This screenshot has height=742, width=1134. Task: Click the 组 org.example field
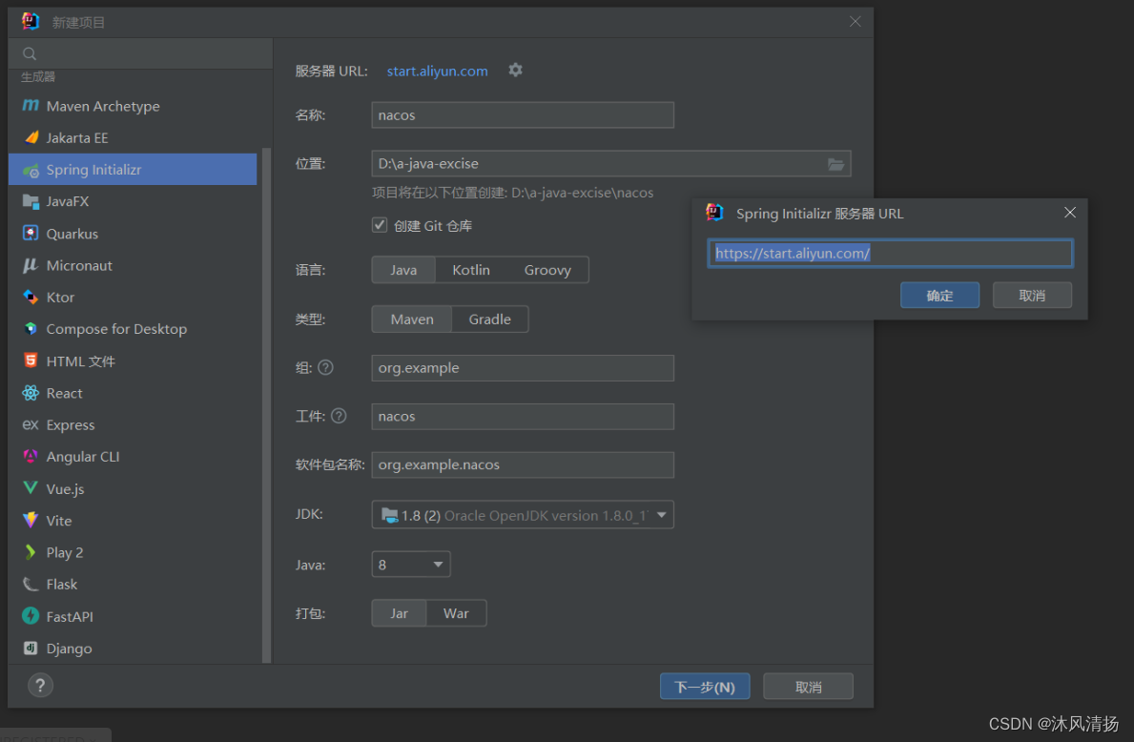pos(523,367)
